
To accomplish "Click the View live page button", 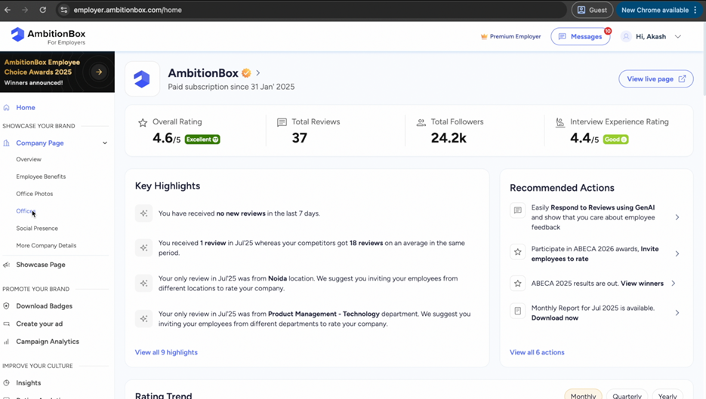I will 655,79.
